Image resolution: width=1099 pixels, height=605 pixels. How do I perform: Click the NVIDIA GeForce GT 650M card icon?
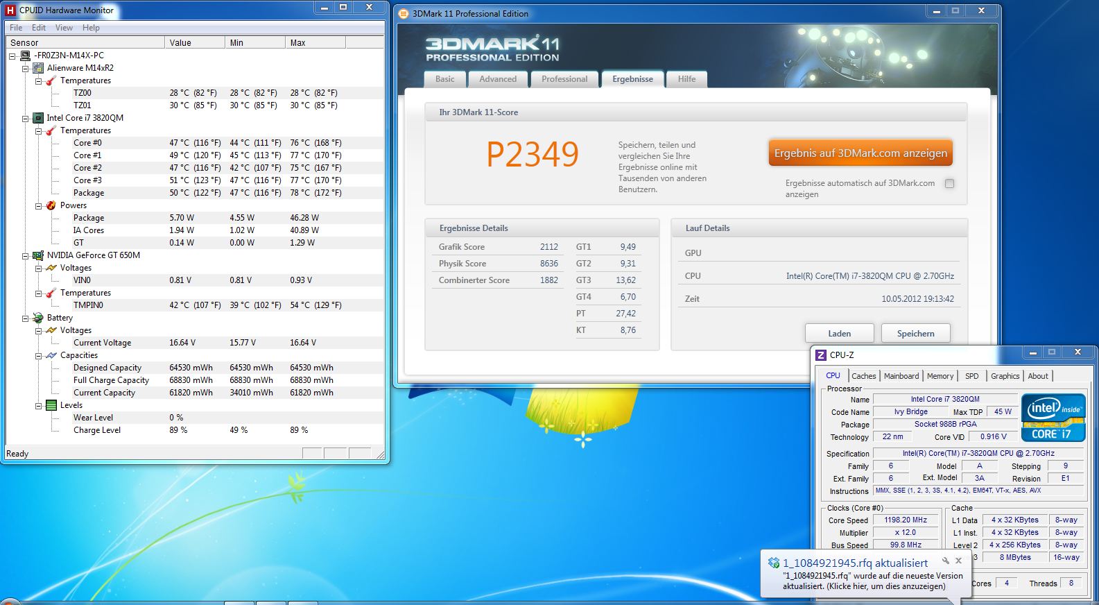38,255
